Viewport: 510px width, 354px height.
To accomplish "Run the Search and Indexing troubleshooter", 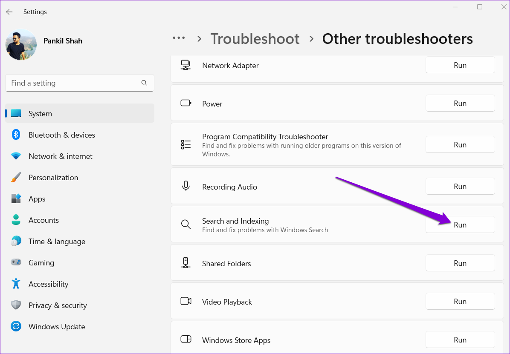I will point(460,225).
